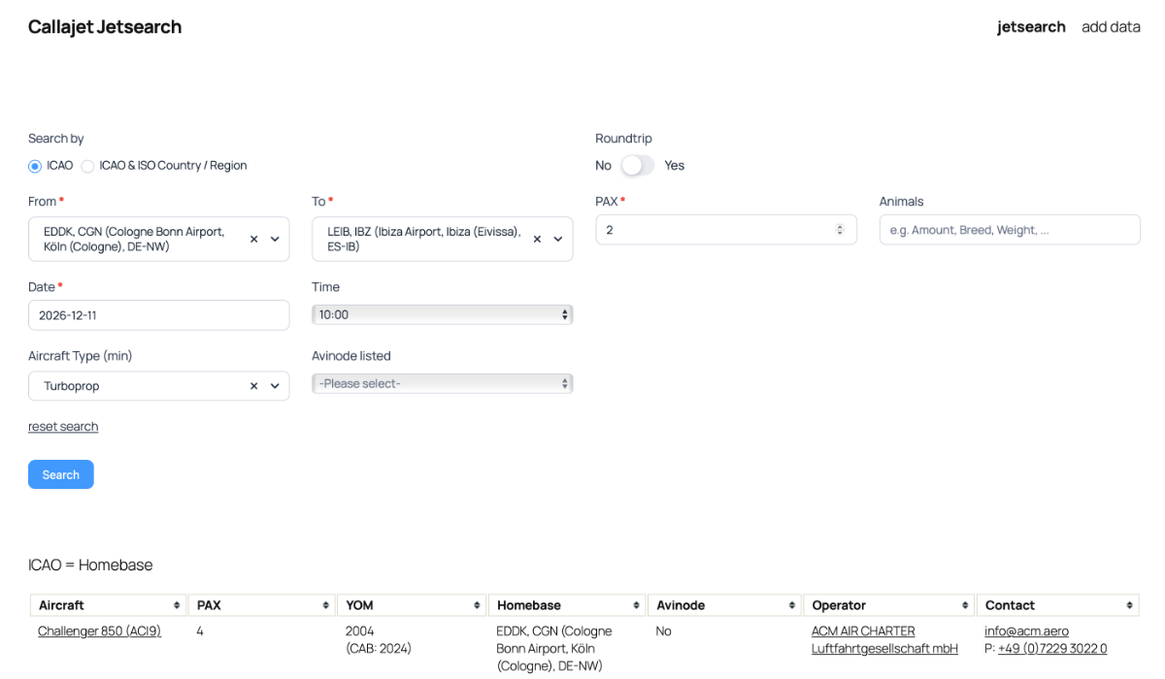The width and height of the screenshot is (1165, 679).
Task: Click the PAX number stepper arrows
Action: click(x=840, y=230)
